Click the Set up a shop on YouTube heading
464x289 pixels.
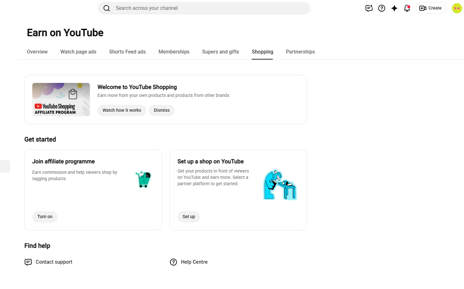click(210, 161)
